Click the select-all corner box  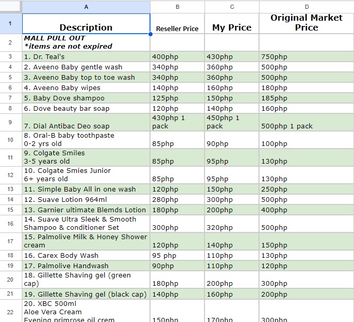point(10,7)
